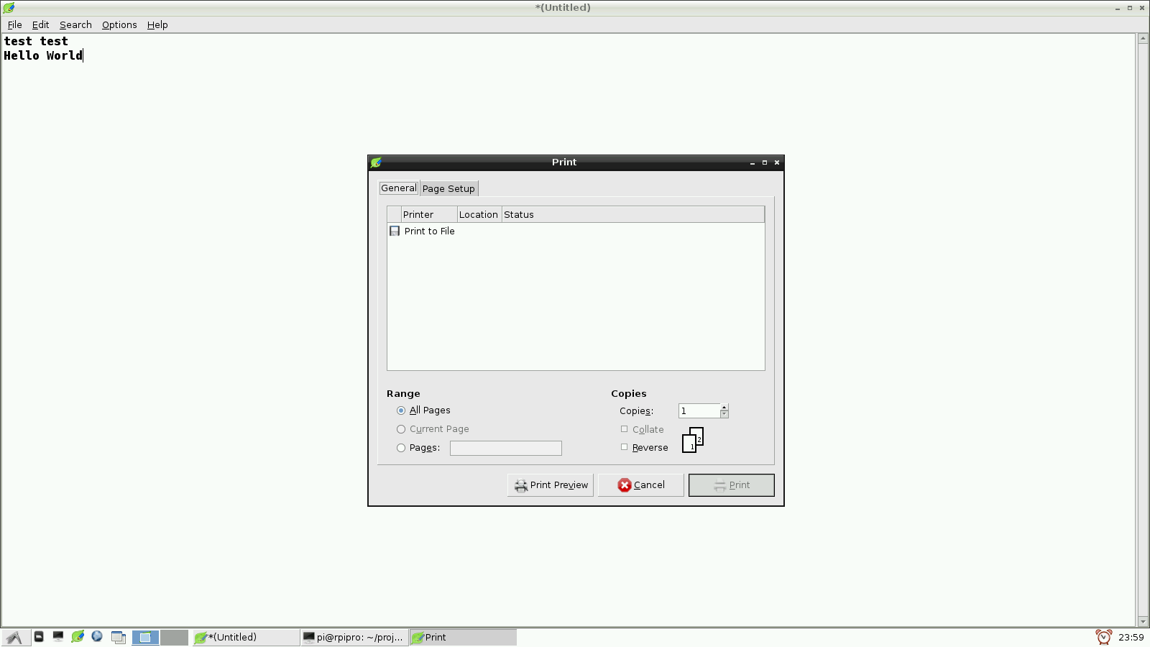Image resolution: width=1150 pixels, height=647 pixels.
Task: Select the Pages range option
Action: [401, 447]
